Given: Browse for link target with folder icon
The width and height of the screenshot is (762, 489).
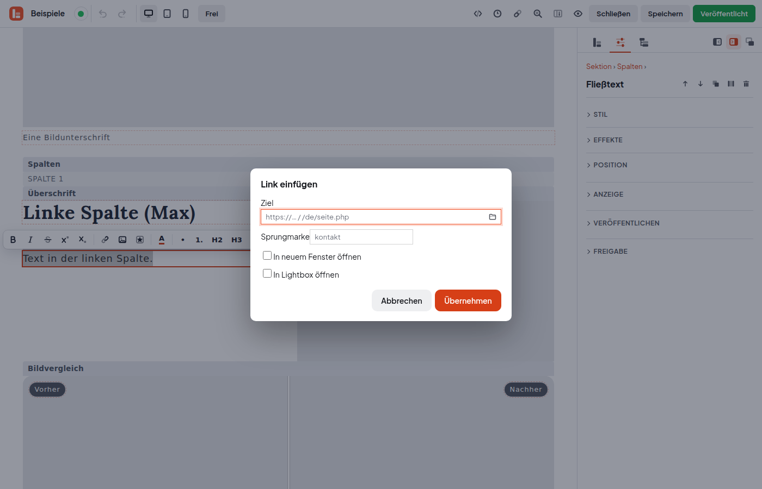Looking at the screenshot, I should pos(493,217).
